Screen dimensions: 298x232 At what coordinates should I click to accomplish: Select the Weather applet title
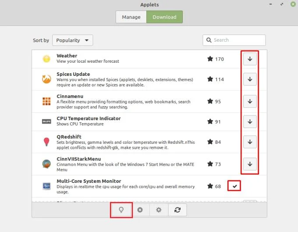pyautogui.click(x=67, y=56)
